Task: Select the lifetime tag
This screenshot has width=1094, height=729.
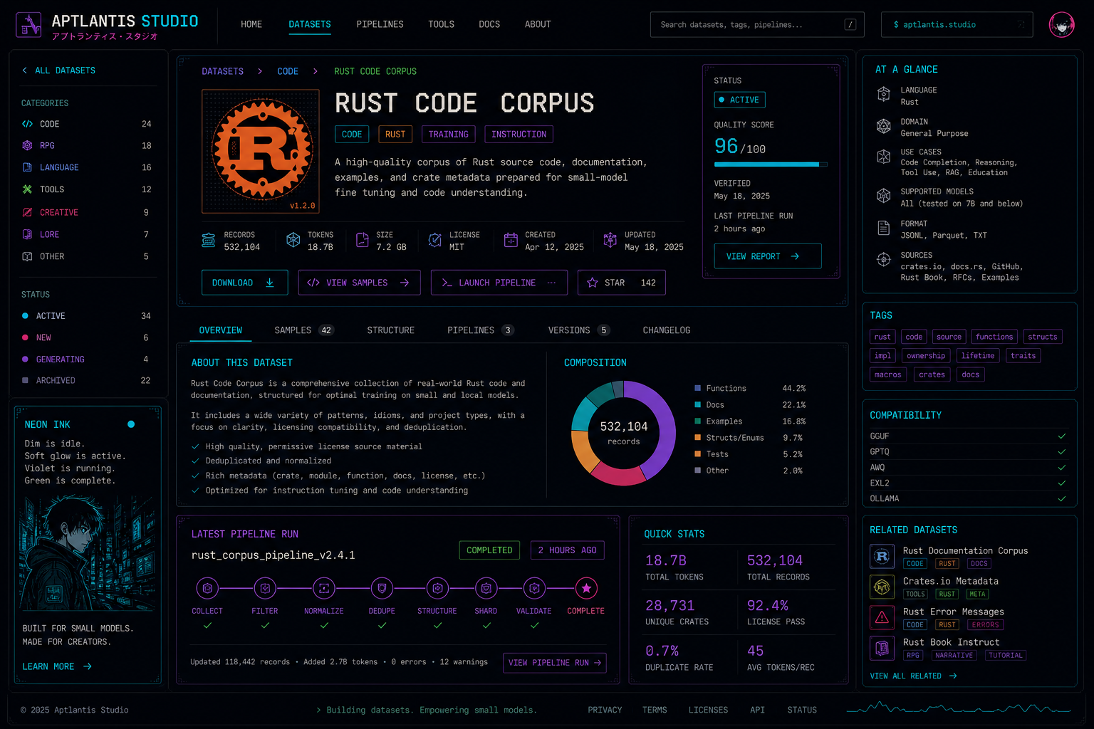Action: (x=978, y=356)
